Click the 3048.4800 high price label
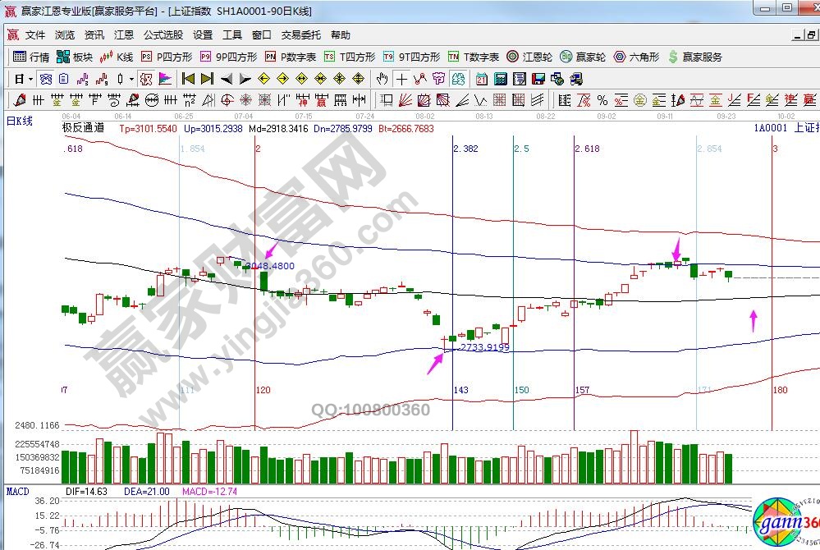This screenshot has width=820, height=550. click(x=271, y=266)
